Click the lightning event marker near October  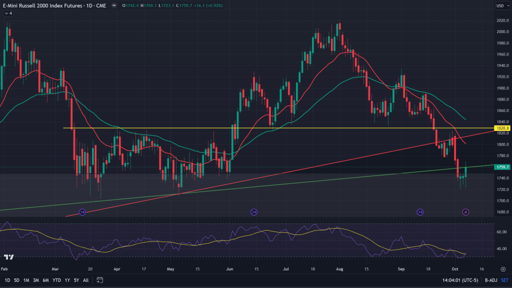point(466,212)
